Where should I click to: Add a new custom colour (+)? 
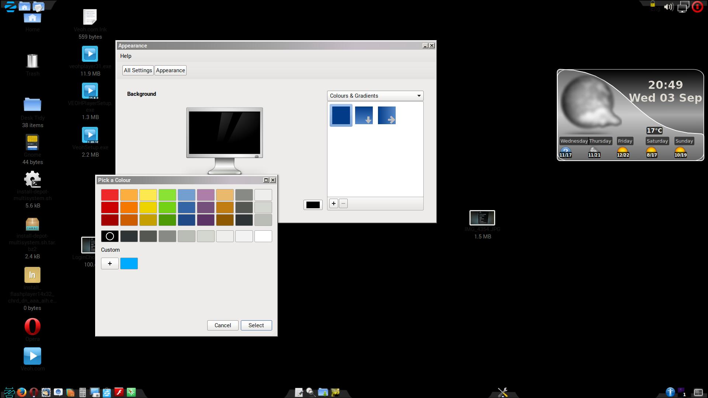tap(110, 263)
